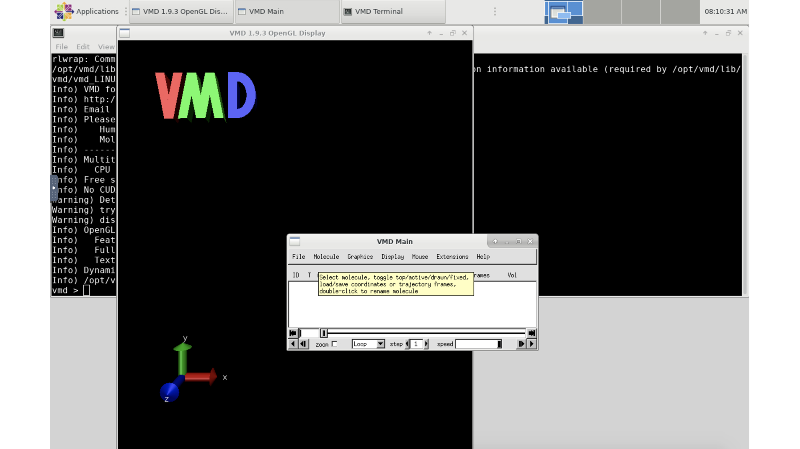Click the VMD logo in OpenGL display
Viewport: 800px width, 449px height.
coord(205,96)
